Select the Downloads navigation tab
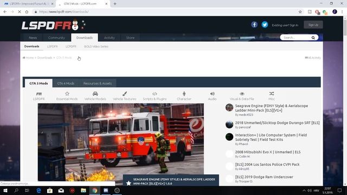 [85, 37]
